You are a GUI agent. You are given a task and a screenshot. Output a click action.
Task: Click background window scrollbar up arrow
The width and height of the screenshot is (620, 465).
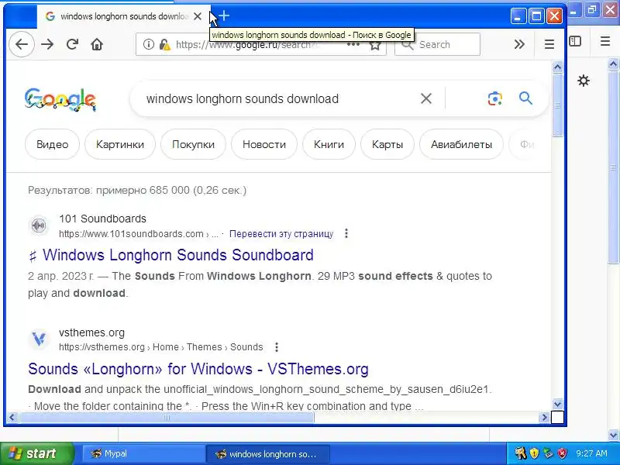(613, 64)
